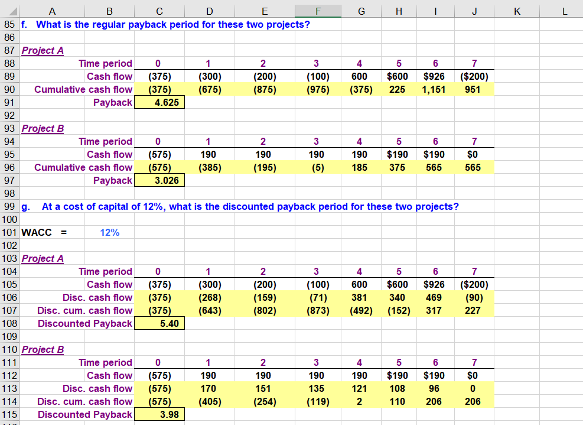Click discounted value (90) in row 106

pyautogui.click(x=474, y=298)
